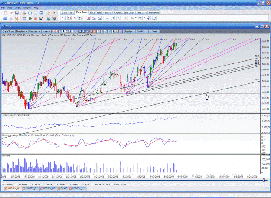Click the zoom magnifier in chart toolbar
This screenshot has width=271, height=198.
[88, 31]
